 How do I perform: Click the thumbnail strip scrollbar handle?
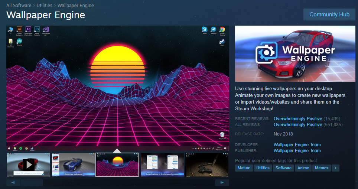coord(32,183)
